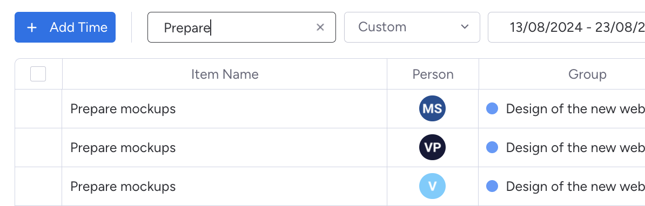Click the MS person avatar

click(x=432, y=109)
